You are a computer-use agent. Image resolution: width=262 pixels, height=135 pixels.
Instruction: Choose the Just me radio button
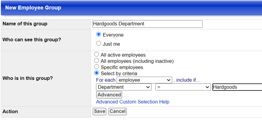click(x=98, y=44)
